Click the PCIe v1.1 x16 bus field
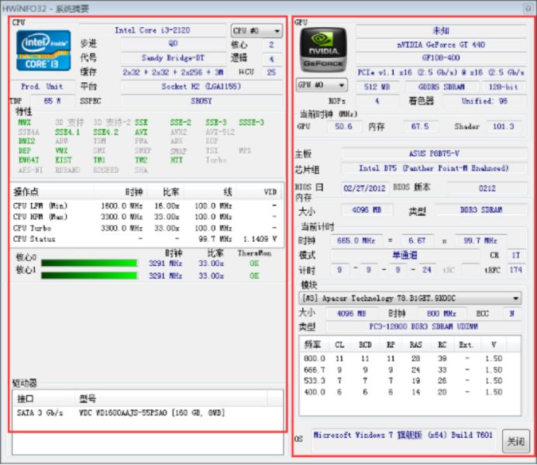The width and height of the screenshot is (537, 465). [441, 72]
